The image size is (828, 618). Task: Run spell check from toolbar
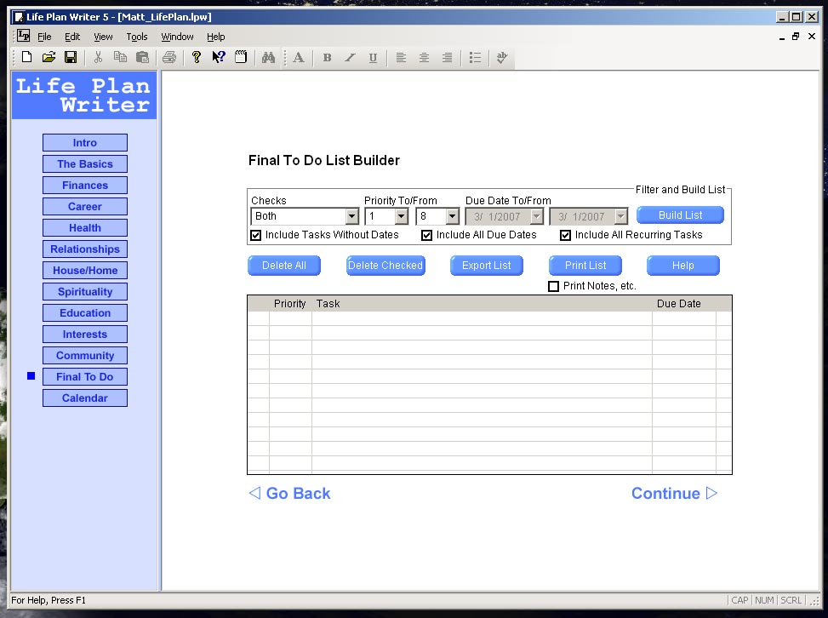coord(502,58)
